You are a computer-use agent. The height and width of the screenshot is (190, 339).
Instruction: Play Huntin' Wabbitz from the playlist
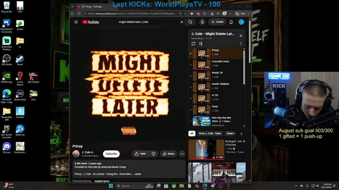(216, 87)
